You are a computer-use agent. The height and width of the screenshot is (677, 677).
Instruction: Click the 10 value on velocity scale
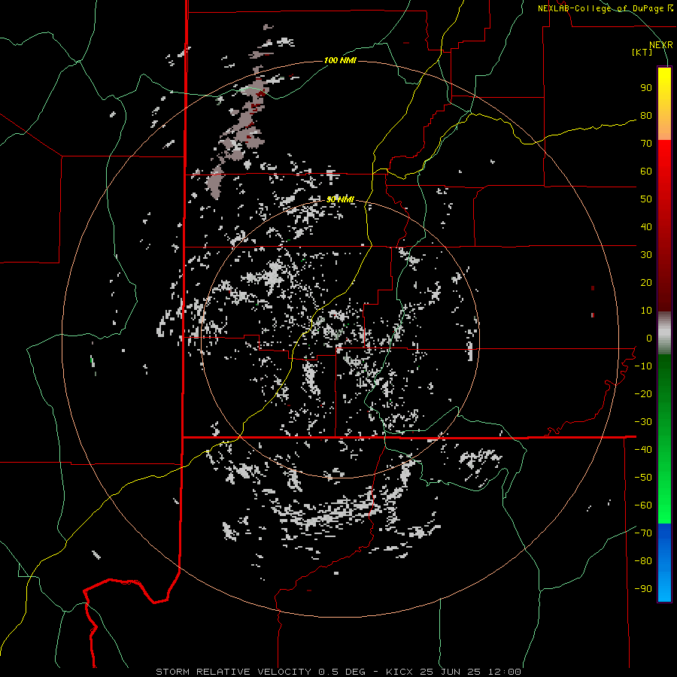646,311
